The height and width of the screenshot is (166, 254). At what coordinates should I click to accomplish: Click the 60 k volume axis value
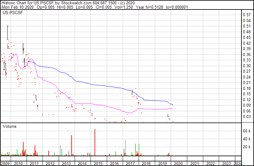tap(247, 131)
